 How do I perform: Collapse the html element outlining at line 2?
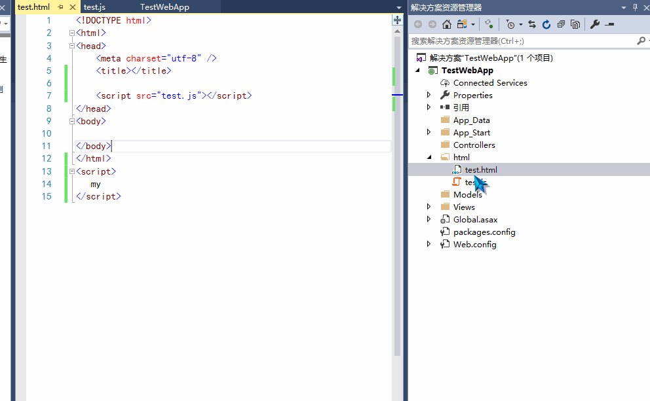(x=71, y=33)
